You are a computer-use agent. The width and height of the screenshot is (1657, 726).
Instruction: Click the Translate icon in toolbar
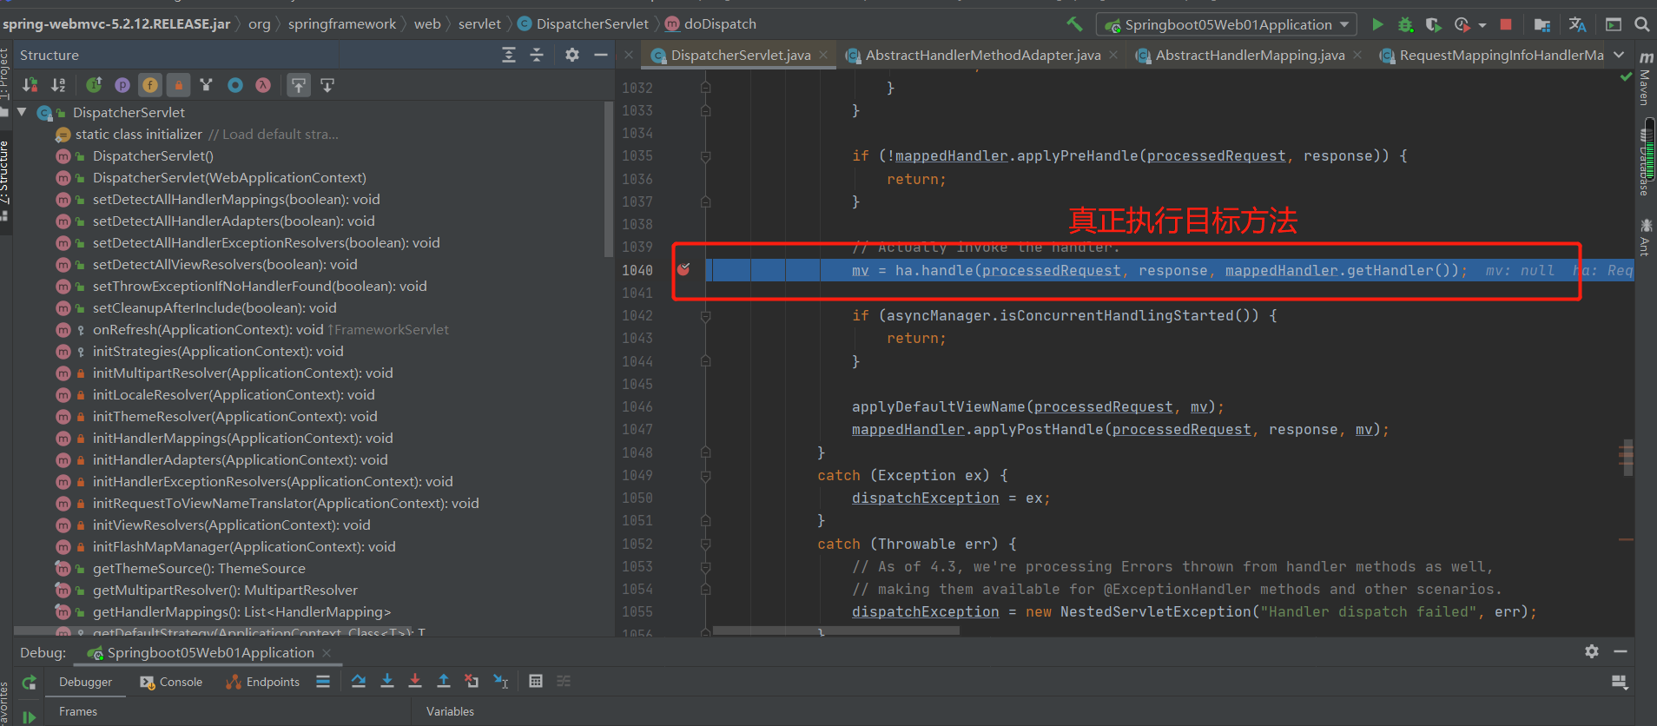[x=1577, y=24]
